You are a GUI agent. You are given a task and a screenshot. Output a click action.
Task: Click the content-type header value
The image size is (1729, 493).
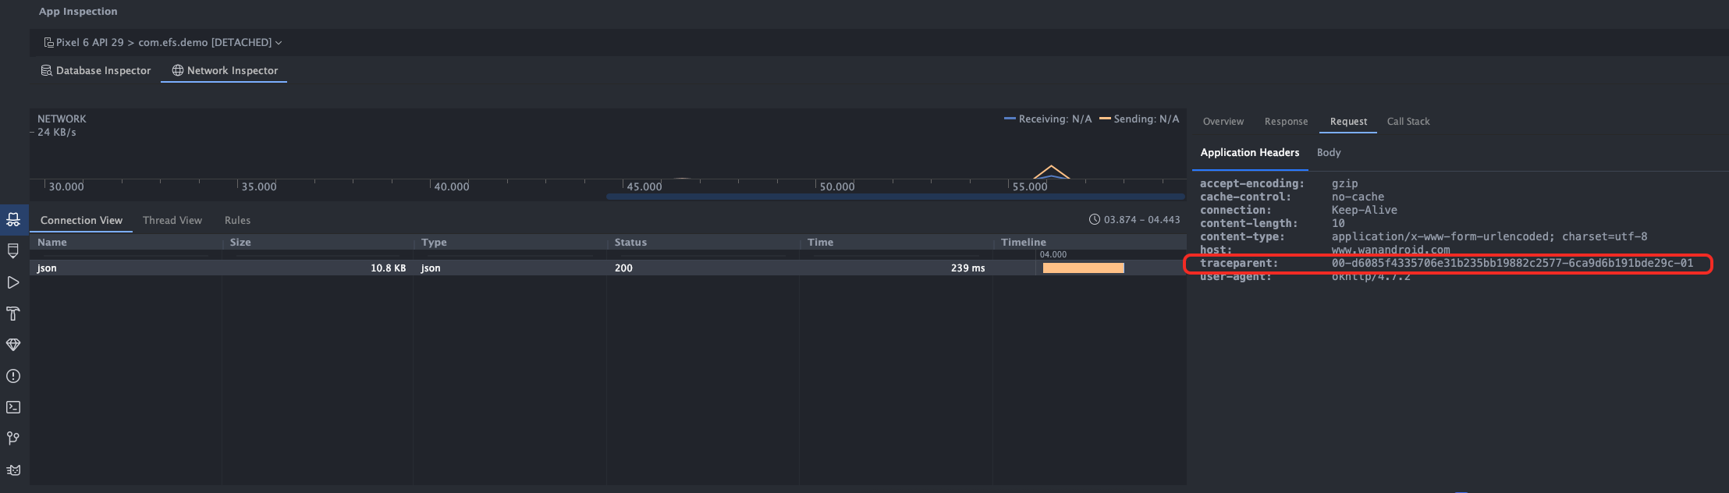coord(1489,236)
